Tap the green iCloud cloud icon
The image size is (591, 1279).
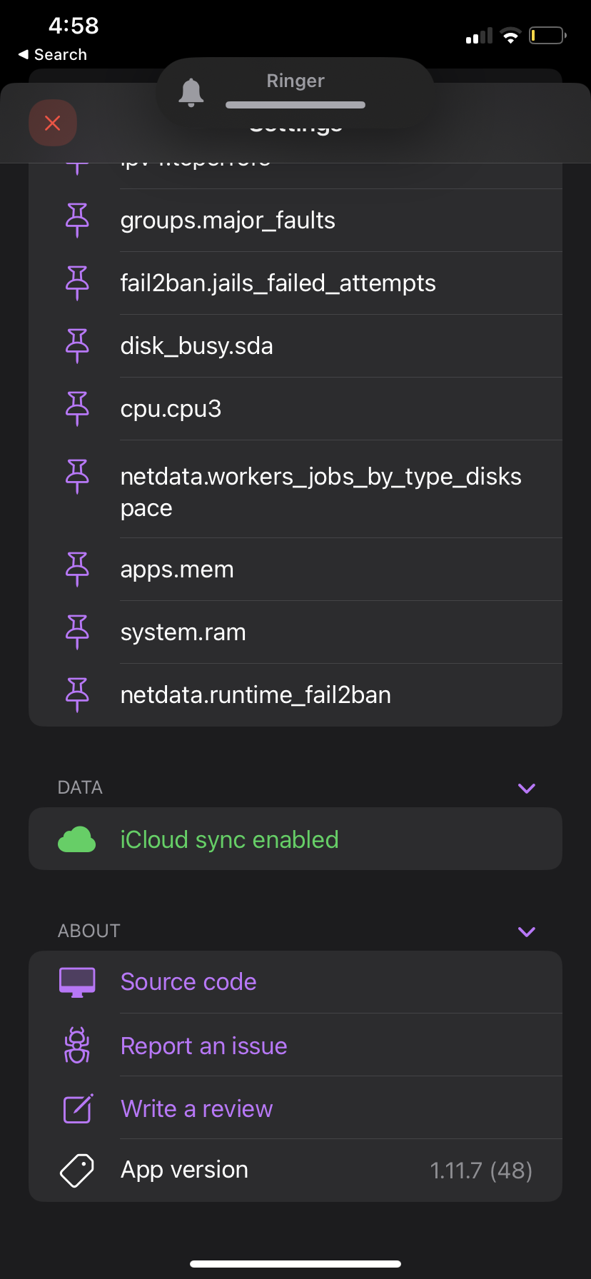point(77,839)
